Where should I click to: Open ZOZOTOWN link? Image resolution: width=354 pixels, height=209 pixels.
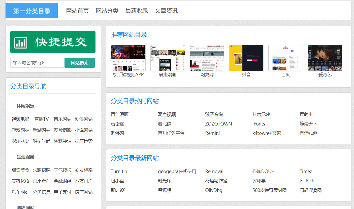[x=218, y=124]
